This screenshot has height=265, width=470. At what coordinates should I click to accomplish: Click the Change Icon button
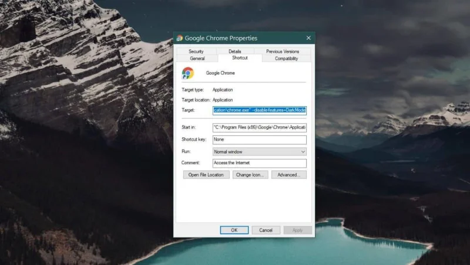pos(250,175)
